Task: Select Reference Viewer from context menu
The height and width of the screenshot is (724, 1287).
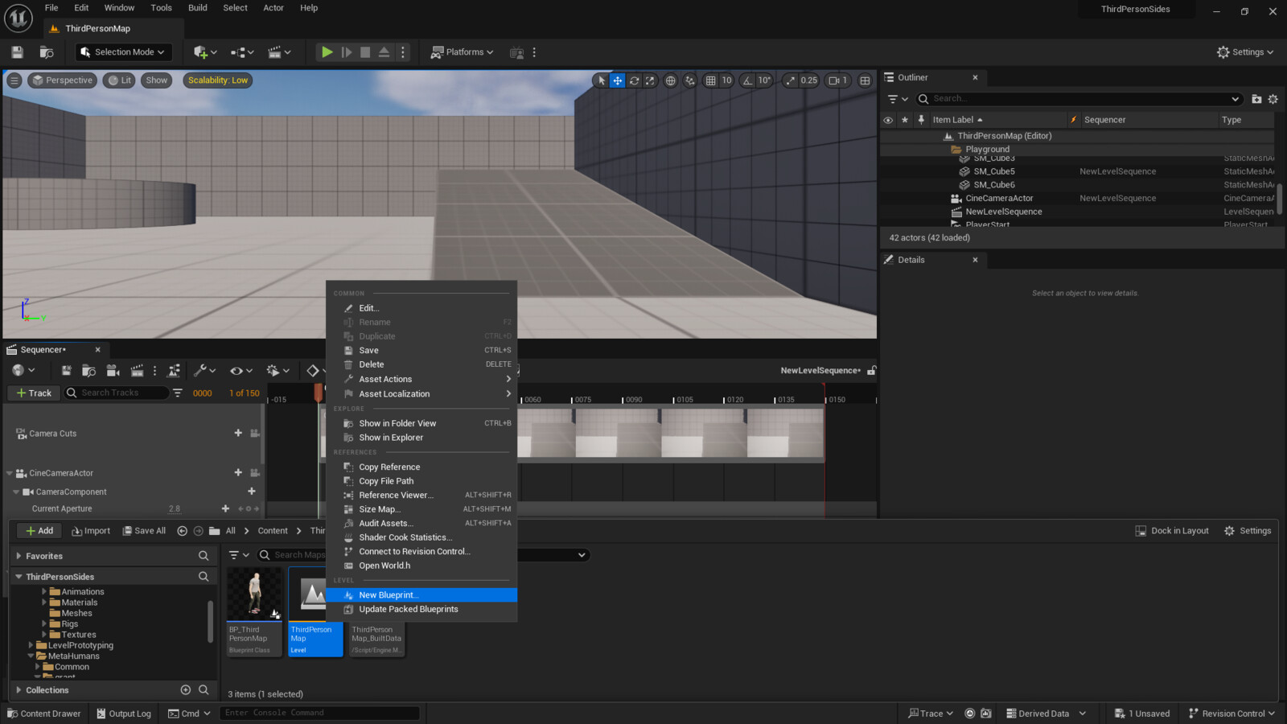Action: pos(421,496)
